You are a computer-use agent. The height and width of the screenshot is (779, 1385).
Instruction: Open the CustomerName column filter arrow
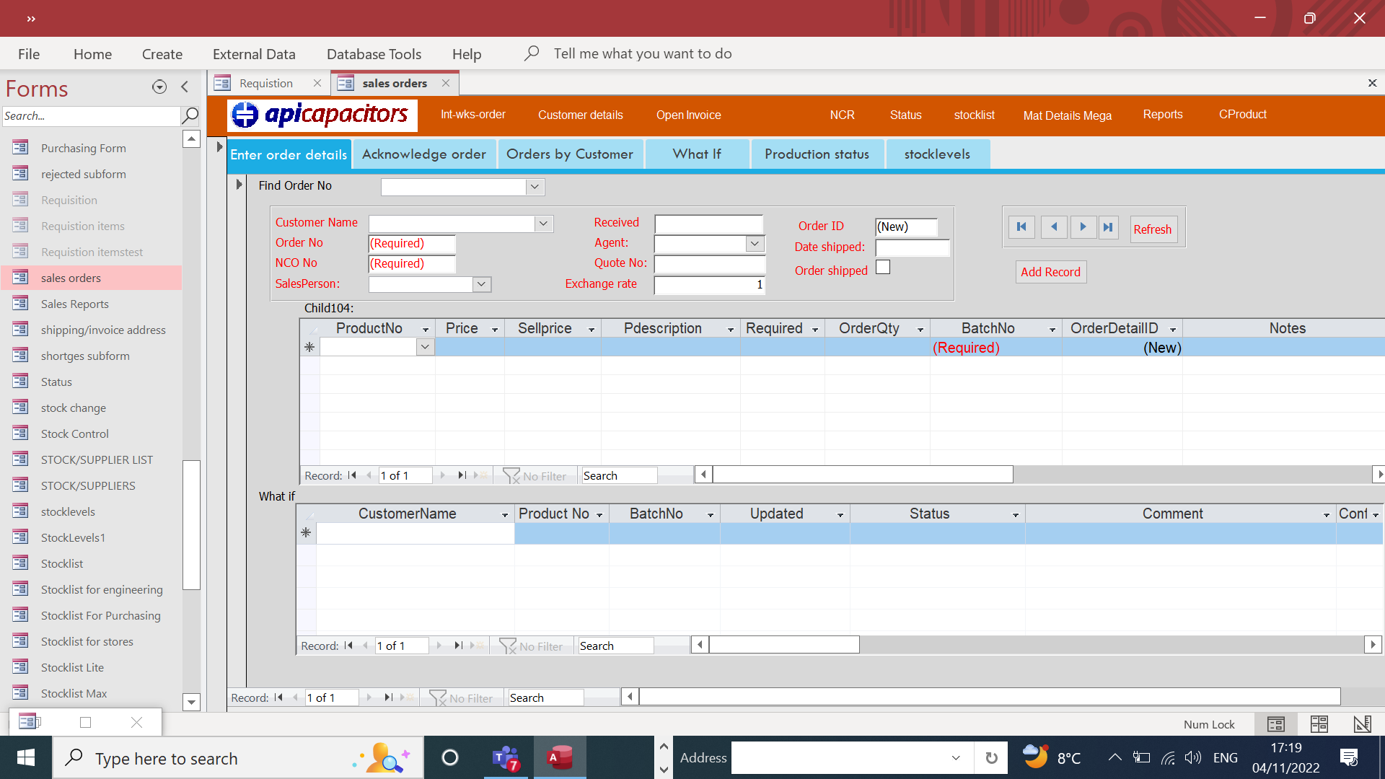[x=505, y=515]
